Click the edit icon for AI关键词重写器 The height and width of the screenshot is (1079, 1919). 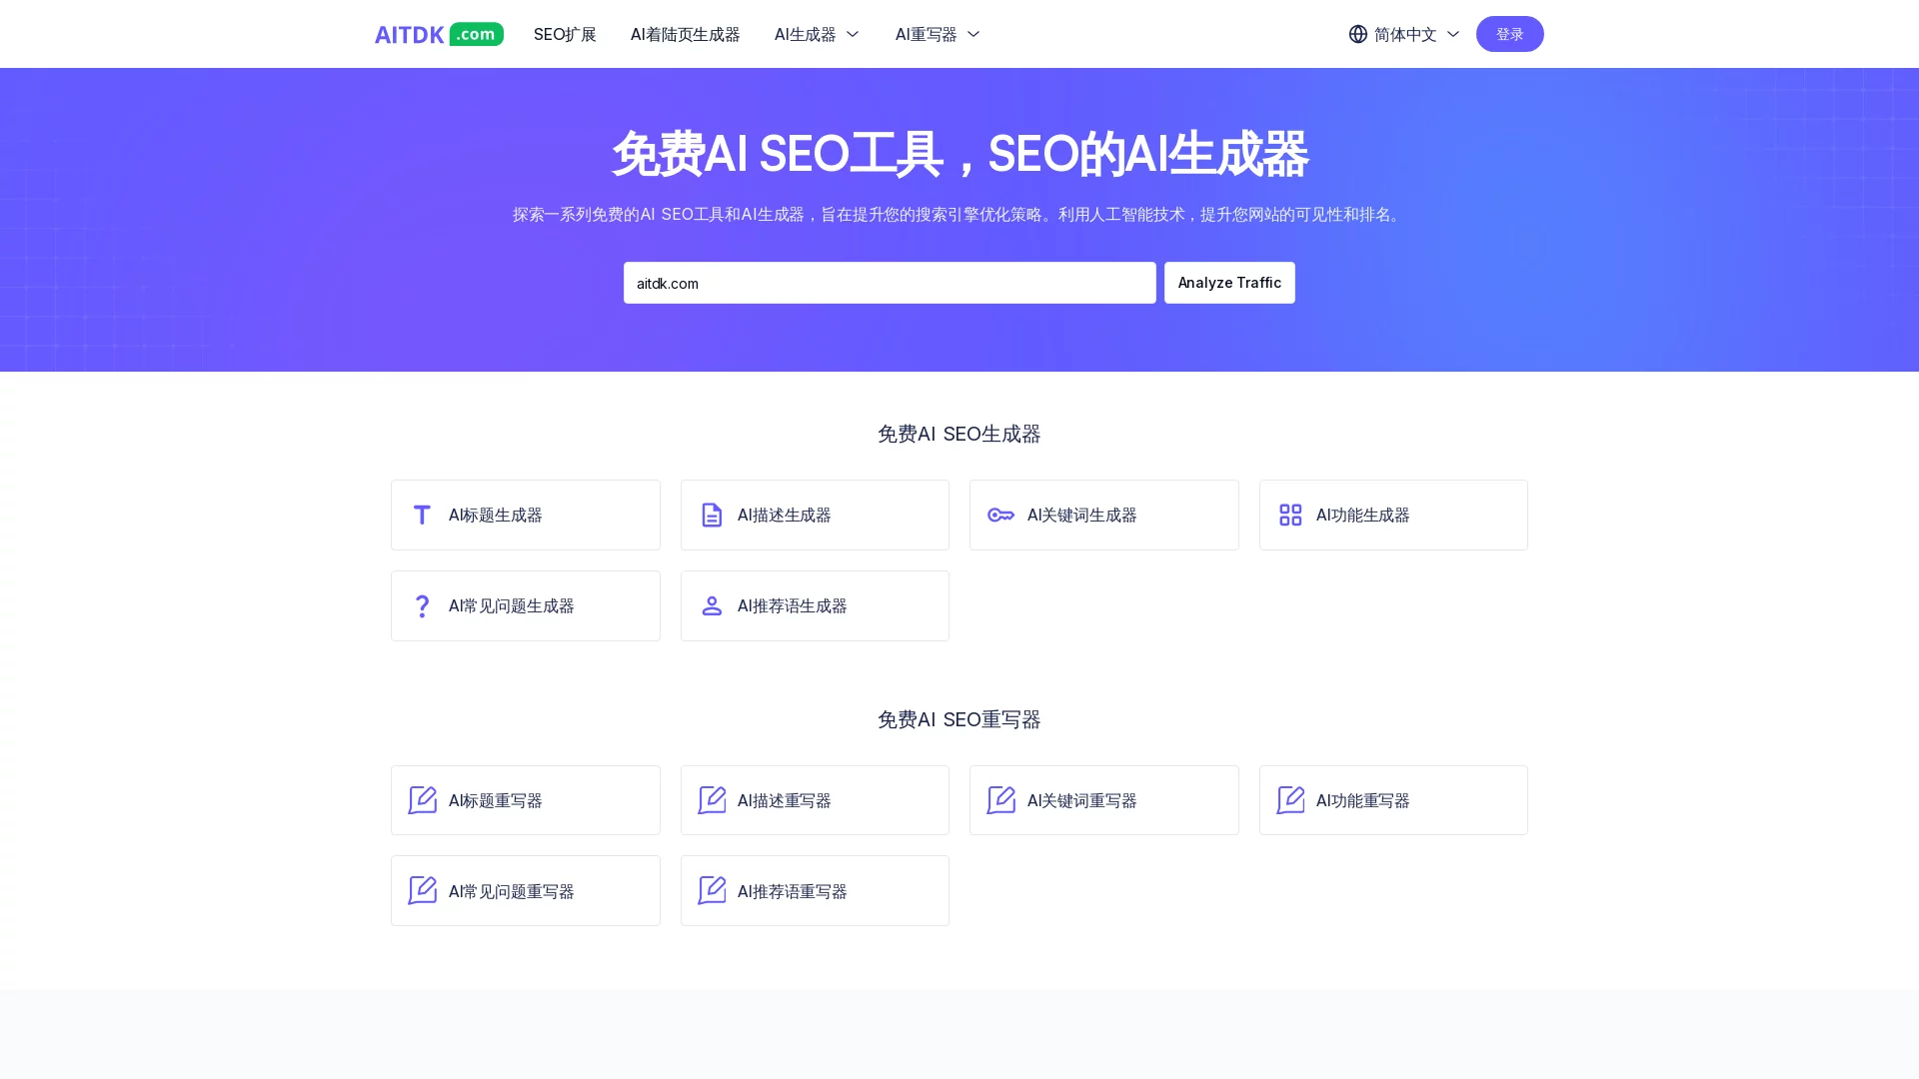pos(1000,800)
